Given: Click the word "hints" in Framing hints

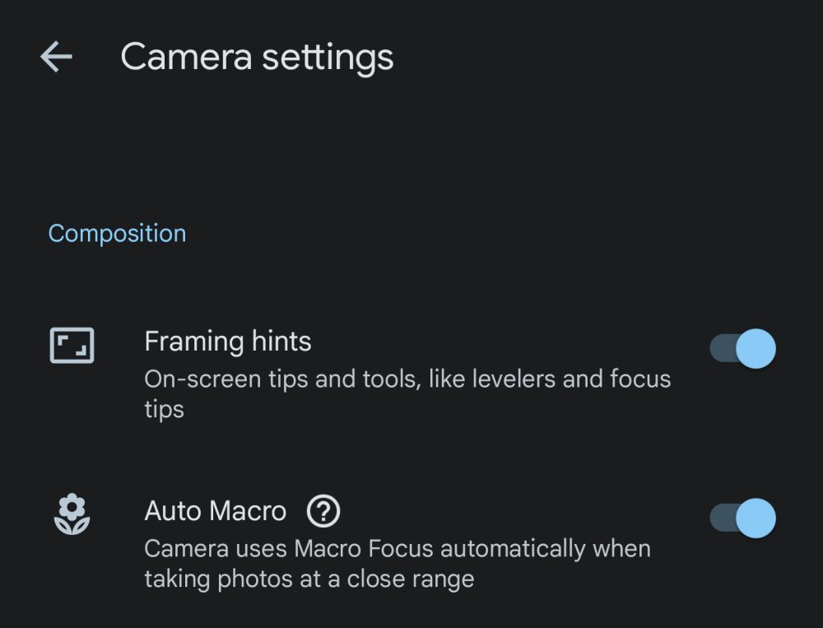Looking at the screenshot, I should click(x=281, y=341).
